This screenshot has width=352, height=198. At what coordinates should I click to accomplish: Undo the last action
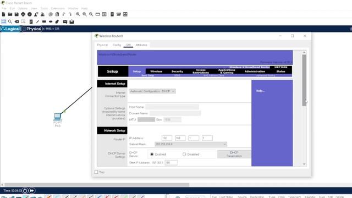click(64, 14)
